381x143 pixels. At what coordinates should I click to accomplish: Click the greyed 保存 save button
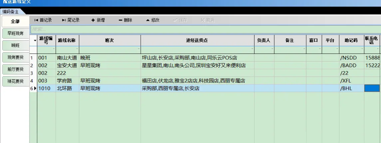[x=180, y=20]
